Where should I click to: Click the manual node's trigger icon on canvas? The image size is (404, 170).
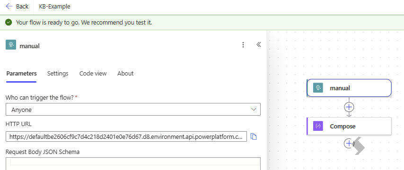(x=318, y=88)
